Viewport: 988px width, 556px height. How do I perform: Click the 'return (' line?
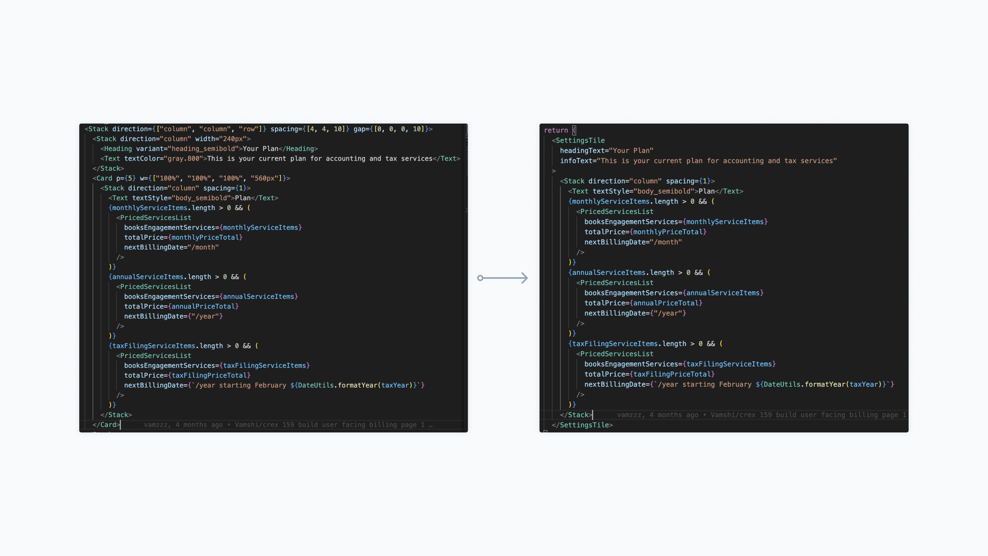tap(560, 130)
